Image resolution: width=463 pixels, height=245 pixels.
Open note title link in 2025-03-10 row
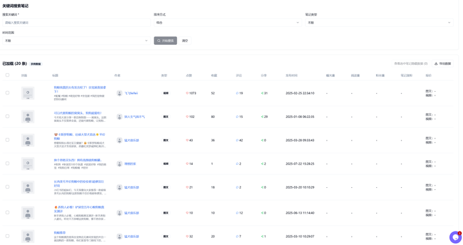[60, 233]
